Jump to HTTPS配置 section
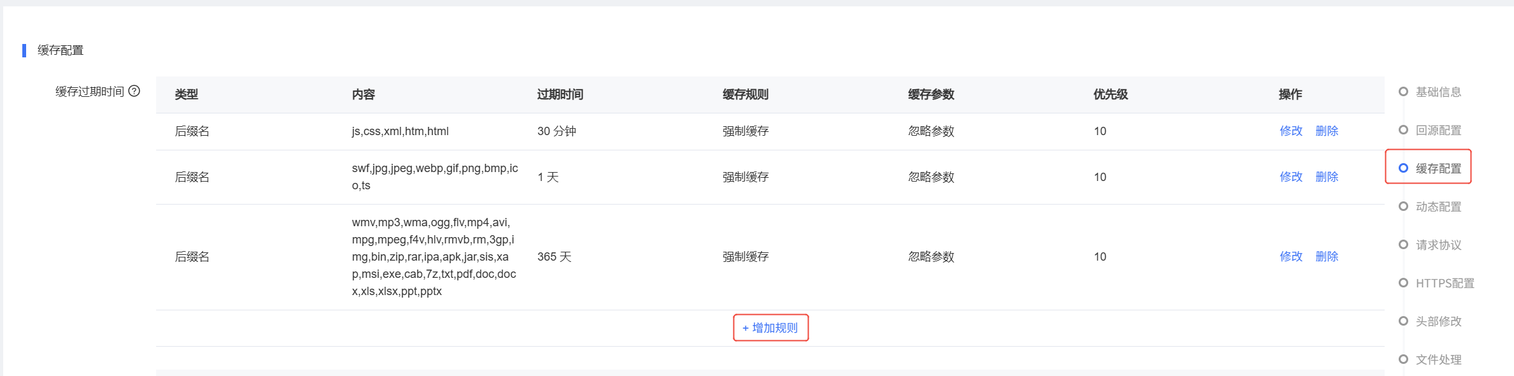The image size is (1514, 376). [1445, 283]
